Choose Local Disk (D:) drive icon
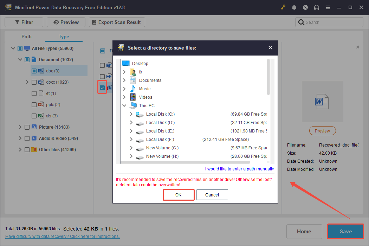 [x=140, y=123]
